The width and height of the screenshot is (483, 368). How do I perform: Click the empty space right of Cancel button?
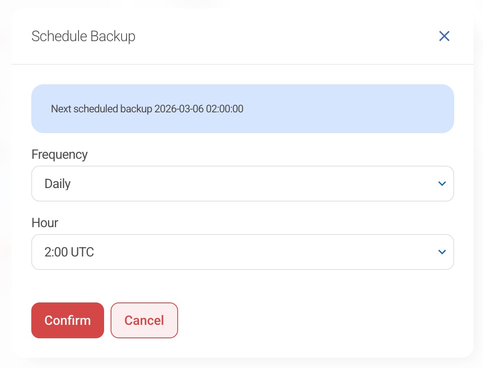tap(317, 320)
